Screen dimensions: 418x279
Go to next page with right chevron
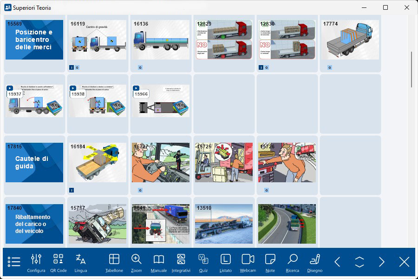click(x=382, y=262)
